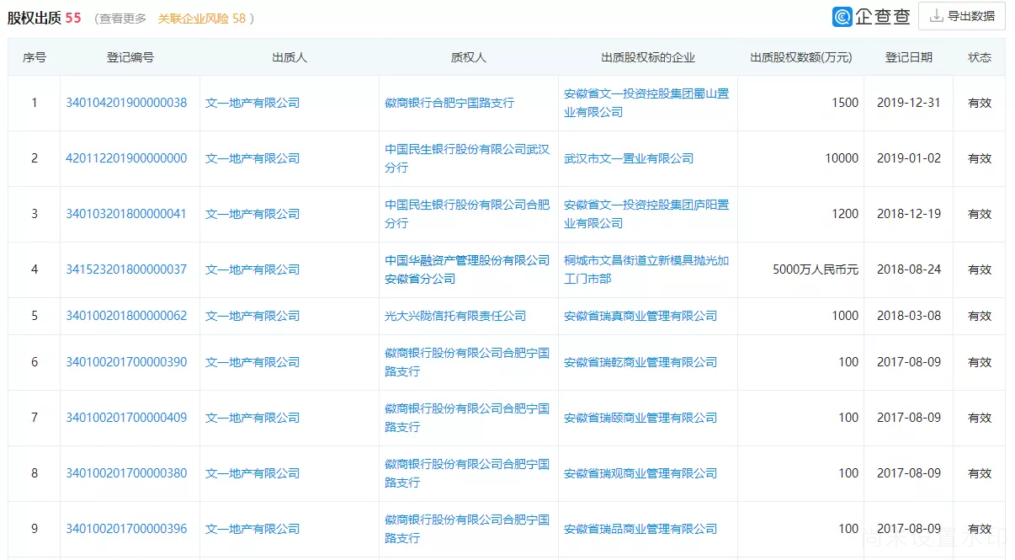This screenshot has height=560, width=1015.
Task: Open company 安徽省瑞品商业管理有限公司
Action: tap(640, 529)
